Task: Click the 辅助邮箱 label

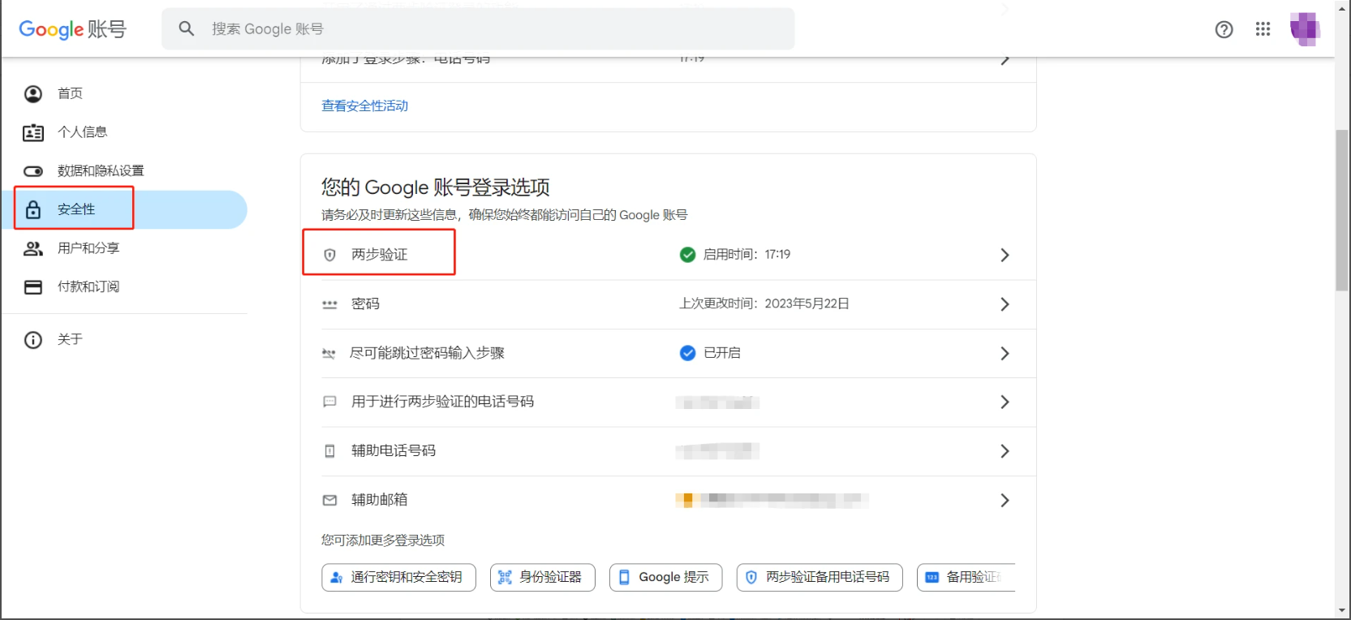Action: (380, 500)
